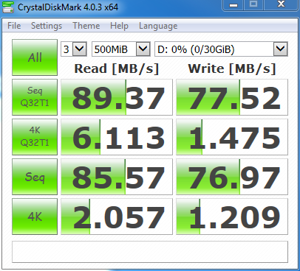Viewport: 300px width, 271px height.
Task: Expand the 500MiB test size dropdown
Action: 143,49
